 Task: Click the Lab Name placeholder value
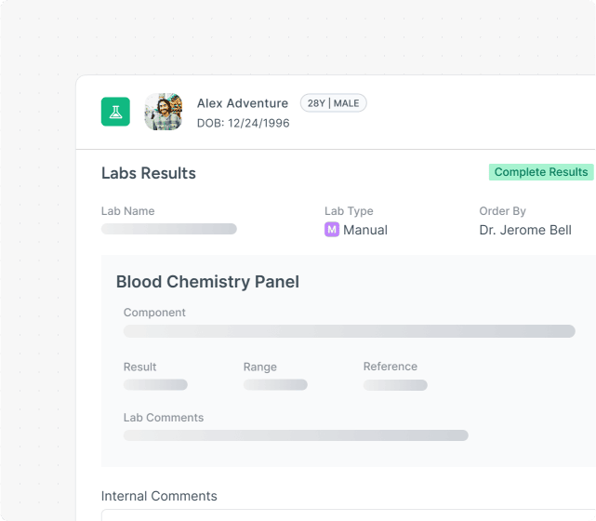(169, 229)
